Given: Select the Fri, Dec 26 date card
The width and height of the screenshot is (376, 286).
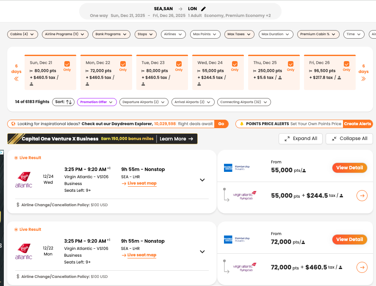Looking at the screenshot, I should pyautogui.click(x=330, y=72).
